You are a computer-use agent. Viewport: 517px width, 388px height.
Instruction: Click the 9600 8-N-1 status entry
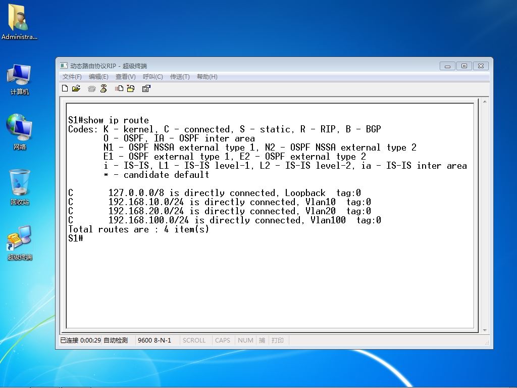154,340
